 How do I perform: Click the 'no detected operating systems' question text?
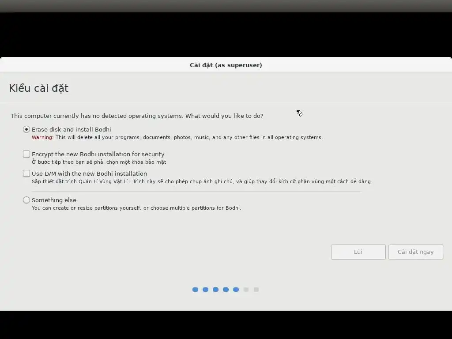[137, 116]
